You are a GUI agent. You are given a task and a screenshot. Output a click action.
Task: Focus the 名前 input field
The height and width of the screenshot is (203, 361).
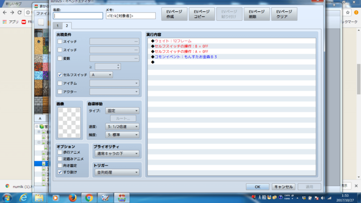tap(78, 16)
